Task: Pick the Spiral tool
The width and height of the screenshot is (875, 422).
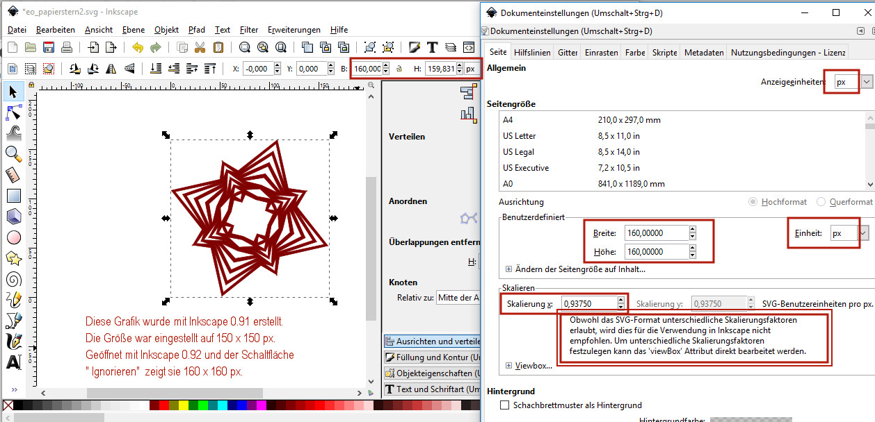Action: tap(13, 279)
